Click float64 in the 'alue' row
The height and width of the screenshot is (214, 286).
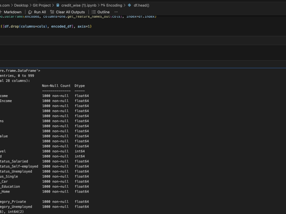[82, 136]
